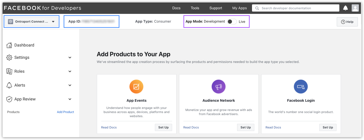Click the Dashboard house icon
This screenshot has width=364, height=140.
point(9,45)
